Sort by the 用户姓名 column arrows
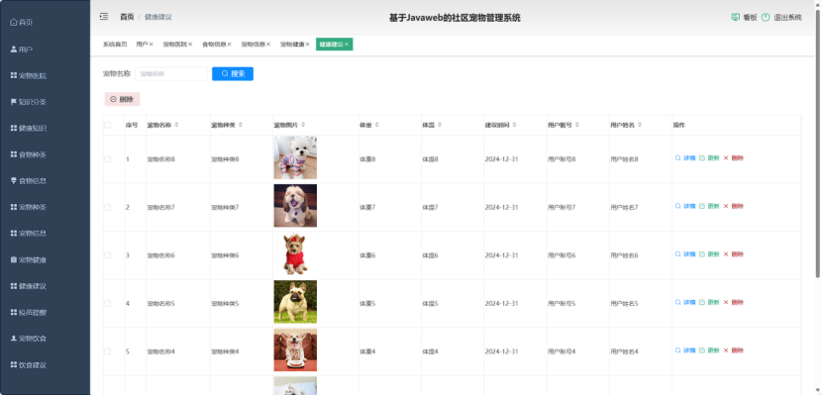Image resolution: width=821 pixels, height=395 pixels. click(640, 125)
